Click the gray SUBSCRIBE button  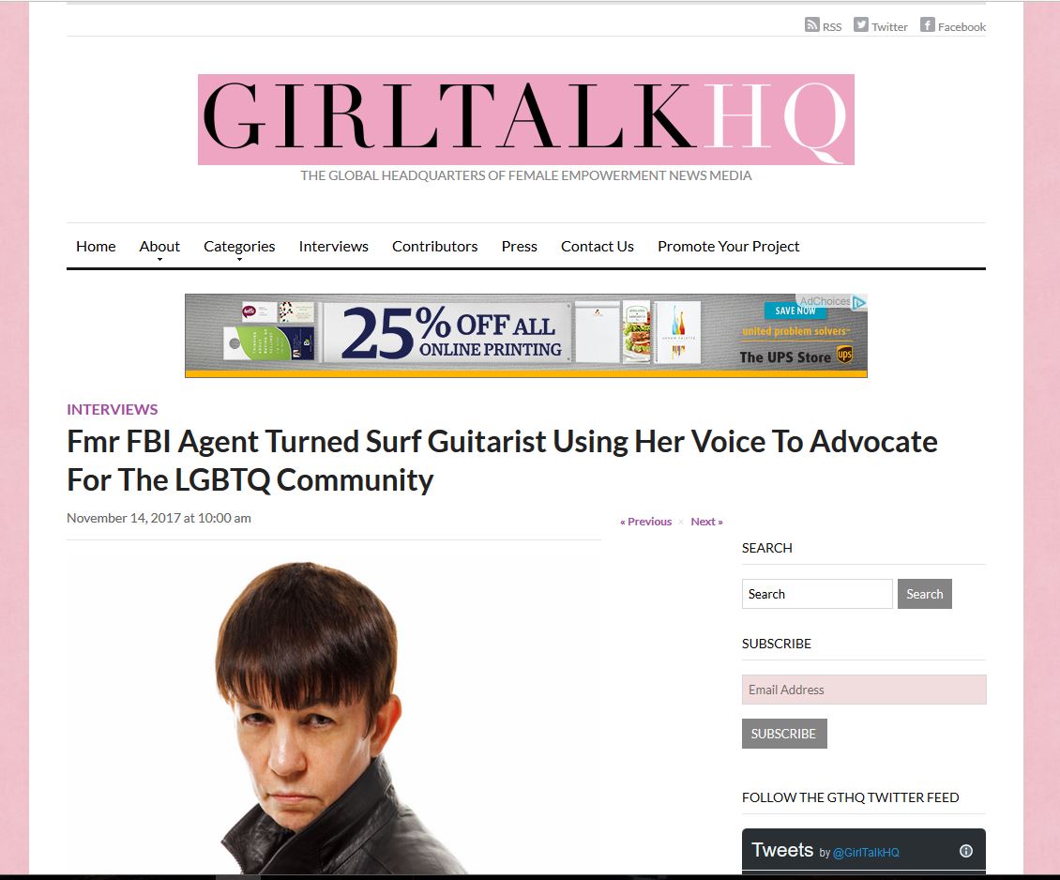784,734
